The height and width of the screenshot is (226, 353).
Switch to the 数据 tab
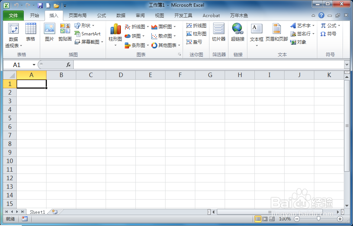121,16
